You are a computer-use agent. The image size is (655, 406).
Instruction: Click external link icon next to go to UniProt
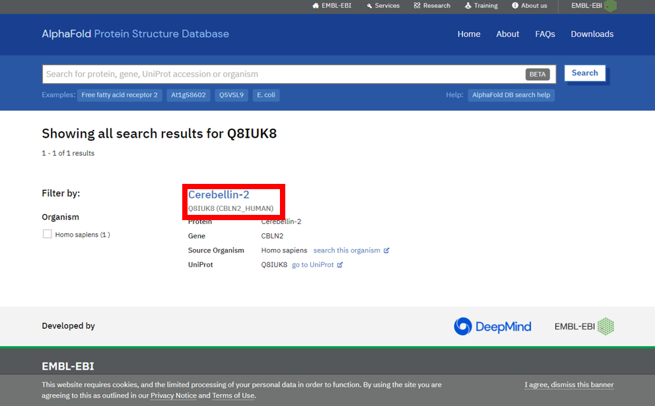pos(340,265)
